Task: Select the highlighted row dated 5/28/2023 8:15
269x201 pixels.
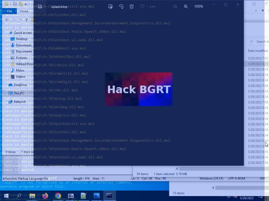Action: coord(256,64)
